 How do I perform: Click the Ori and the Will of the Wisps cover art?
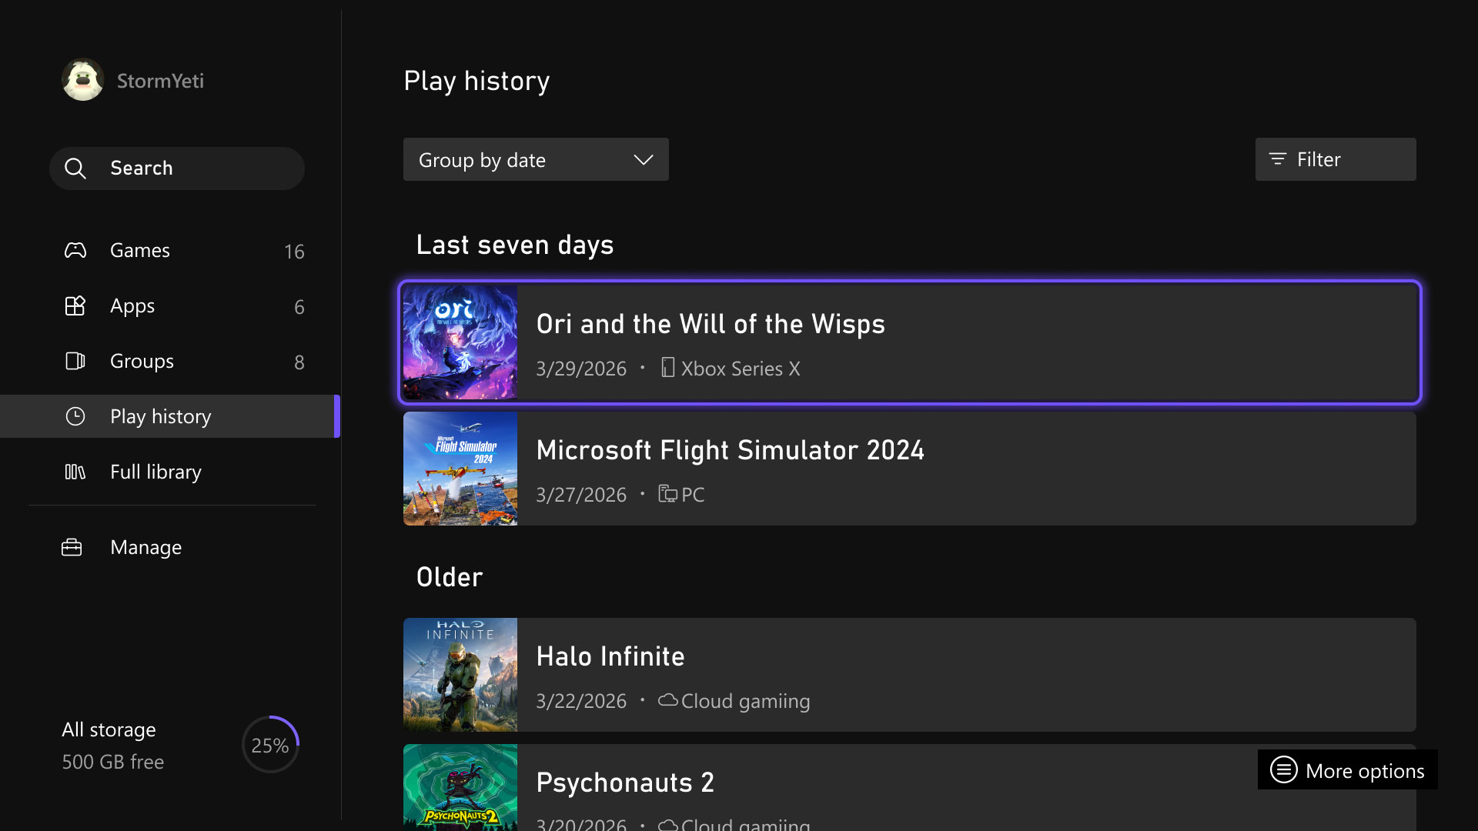click(x=460, y=342)
